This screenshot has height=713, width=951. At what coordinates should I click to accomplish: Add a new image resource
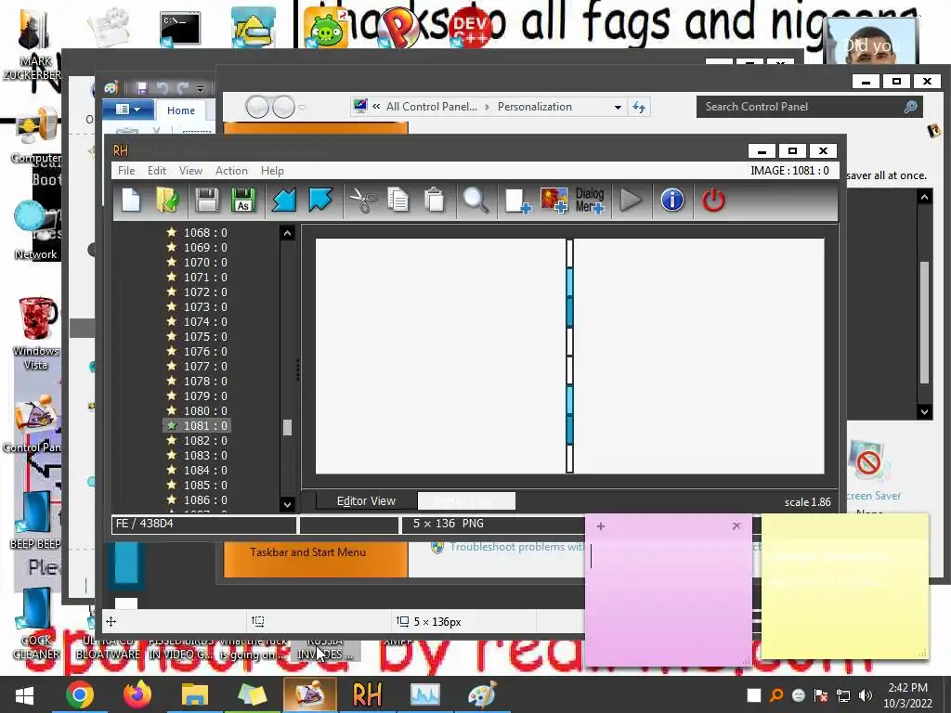[554, 201]
